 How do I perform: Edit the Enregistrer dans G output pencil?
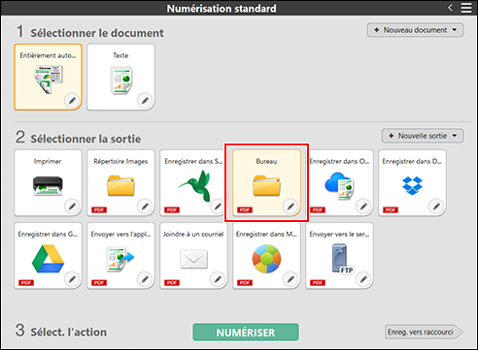(72, 279)
